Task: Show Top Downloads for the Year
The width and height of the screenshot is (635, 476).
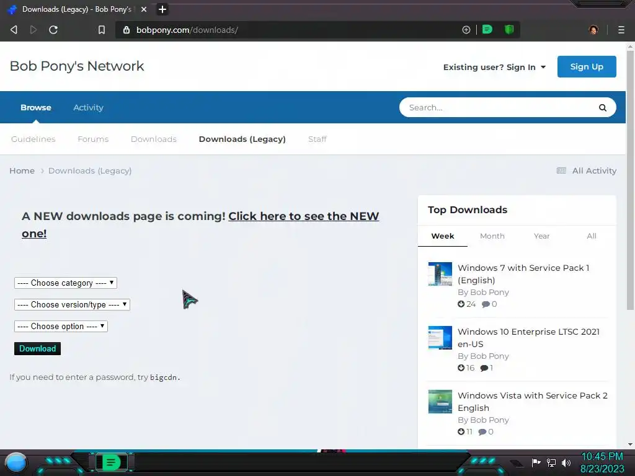Action: tap(541, 236)
